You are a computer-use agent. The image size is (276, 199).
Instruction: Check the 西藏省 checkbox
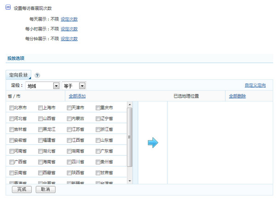40,173
